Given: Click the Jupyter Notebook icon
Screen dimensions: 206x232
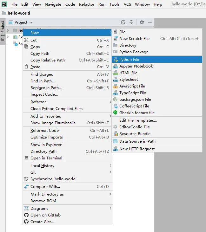Looking at the screenshot, I should pos(115,66).
